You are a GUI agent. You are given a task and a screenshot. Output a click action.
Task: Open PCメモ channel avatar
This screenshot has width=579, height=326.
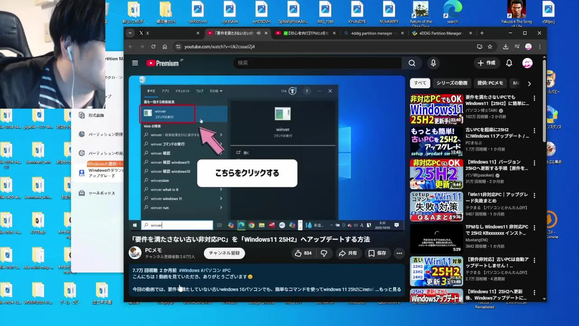point(135,253)
